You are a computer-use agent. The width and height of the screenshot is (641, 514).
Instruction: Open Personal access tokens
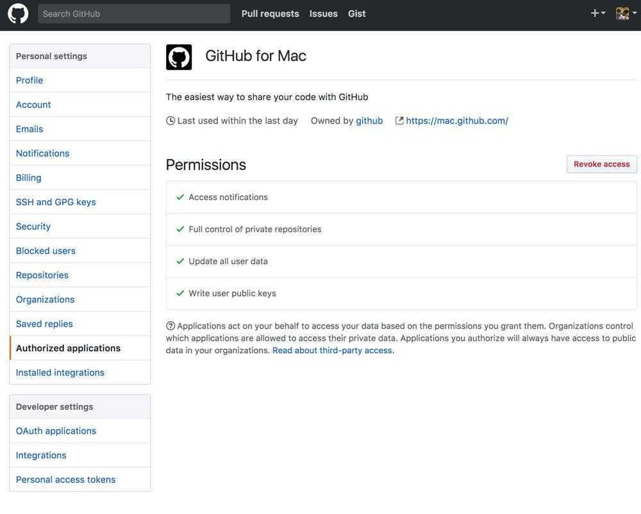click(79, 479)
